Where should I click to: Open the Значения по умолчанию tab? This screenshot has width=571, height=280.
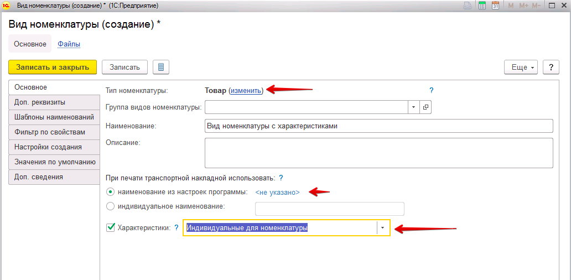point(54,162)
